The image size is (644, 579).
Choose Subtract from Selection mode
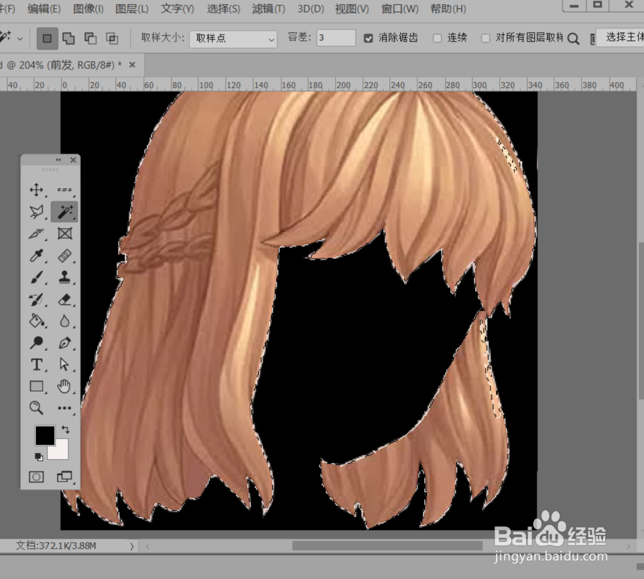(90, 39)
